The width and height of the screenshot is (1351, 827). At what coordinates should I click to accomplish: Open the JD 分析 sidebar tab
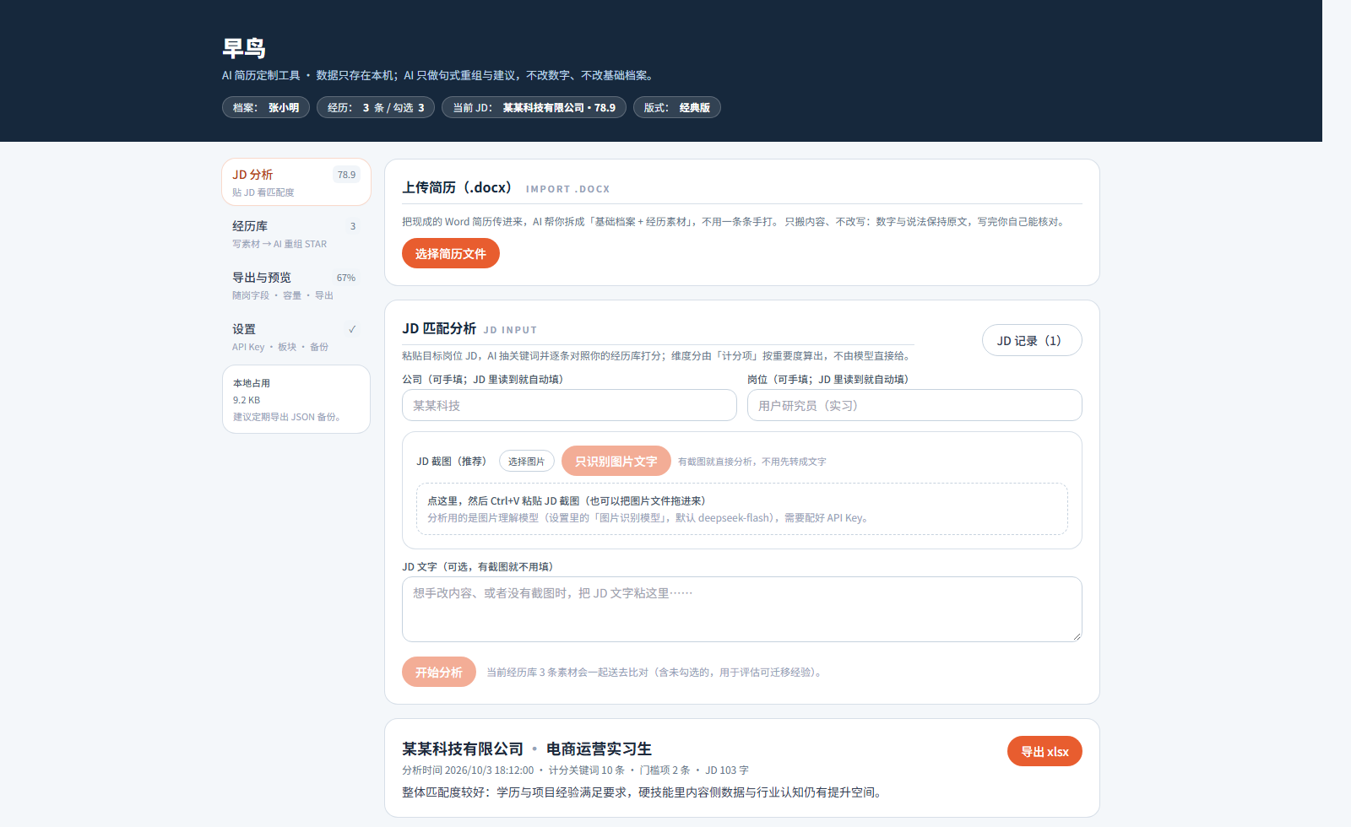point(296,182)
